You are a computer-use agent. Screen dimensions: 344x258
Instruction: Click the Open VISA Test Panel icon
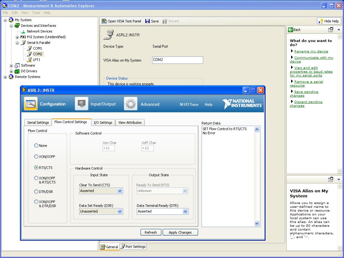[104, 21]
